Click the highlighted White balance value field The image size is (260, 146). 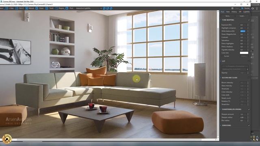click(x=243, y=31)
